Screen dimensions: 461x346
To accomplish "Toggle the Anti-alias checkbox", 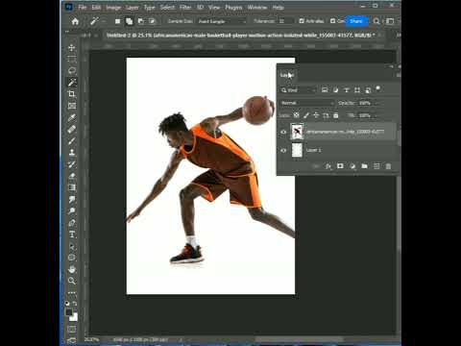I will coord(302,21).
